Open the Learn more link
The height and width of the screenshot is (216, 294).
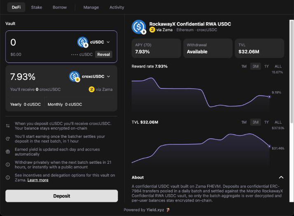pyautogui.click(x=38, y=180)
